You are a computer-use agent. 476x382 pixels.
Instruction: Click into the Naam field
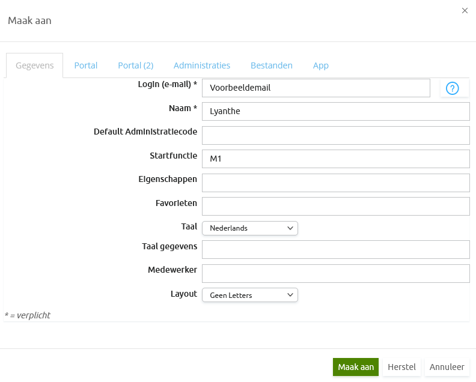335,111
